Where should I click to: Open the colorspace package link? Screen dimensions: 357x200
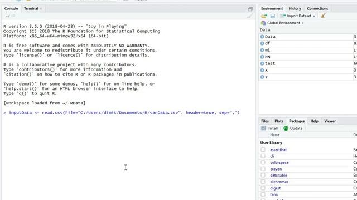(x=279, y=163)
